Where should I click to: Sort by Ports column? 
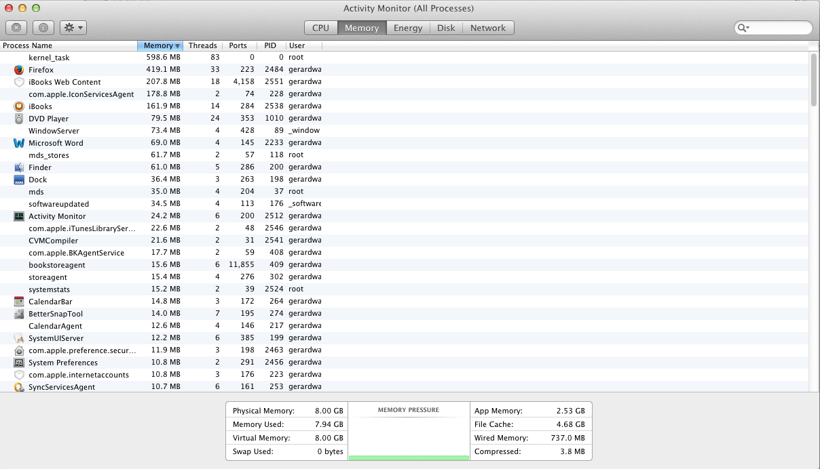click(240, 45)
